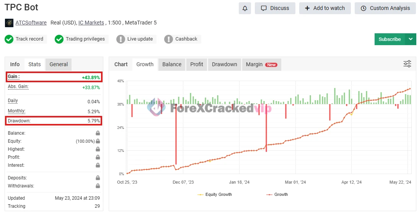Toggle Equity Growth series in legend

point(215,194)
